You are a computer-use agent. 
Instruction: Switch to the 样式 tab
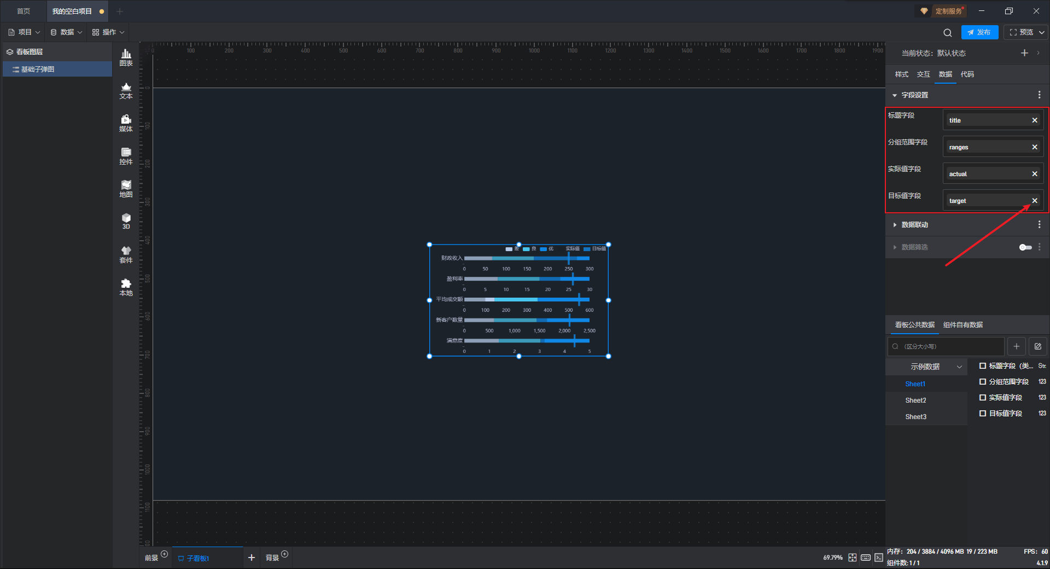(x=901, y=74)
